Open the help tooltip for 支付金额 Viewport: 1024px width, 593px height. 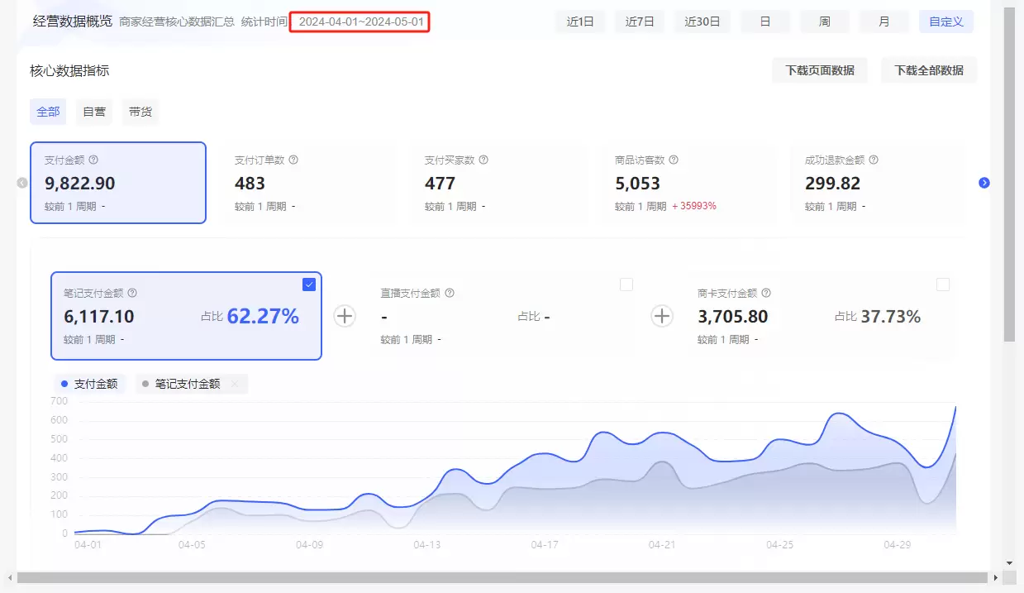91,160
